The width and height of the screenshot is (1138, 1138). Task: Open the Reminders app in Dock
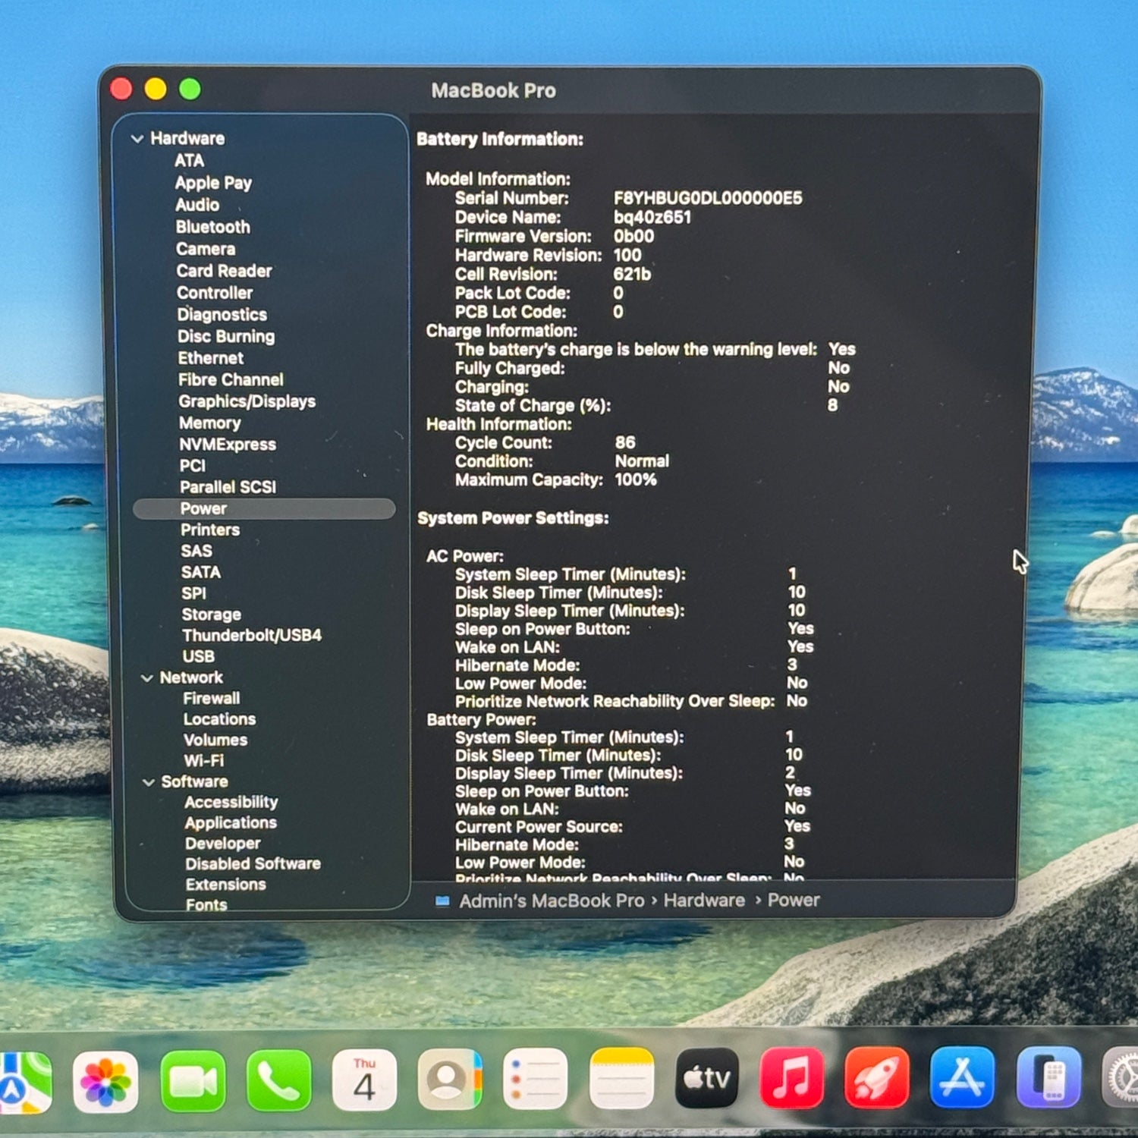[x=536, y=1080]
